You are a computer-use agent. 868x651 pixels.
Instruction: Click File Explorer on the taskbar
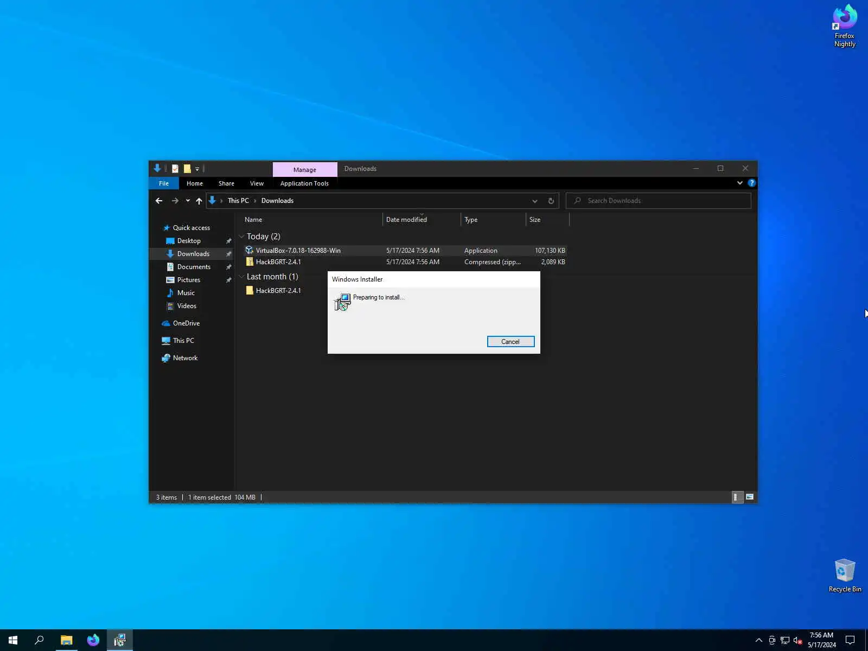coord(66,640)
